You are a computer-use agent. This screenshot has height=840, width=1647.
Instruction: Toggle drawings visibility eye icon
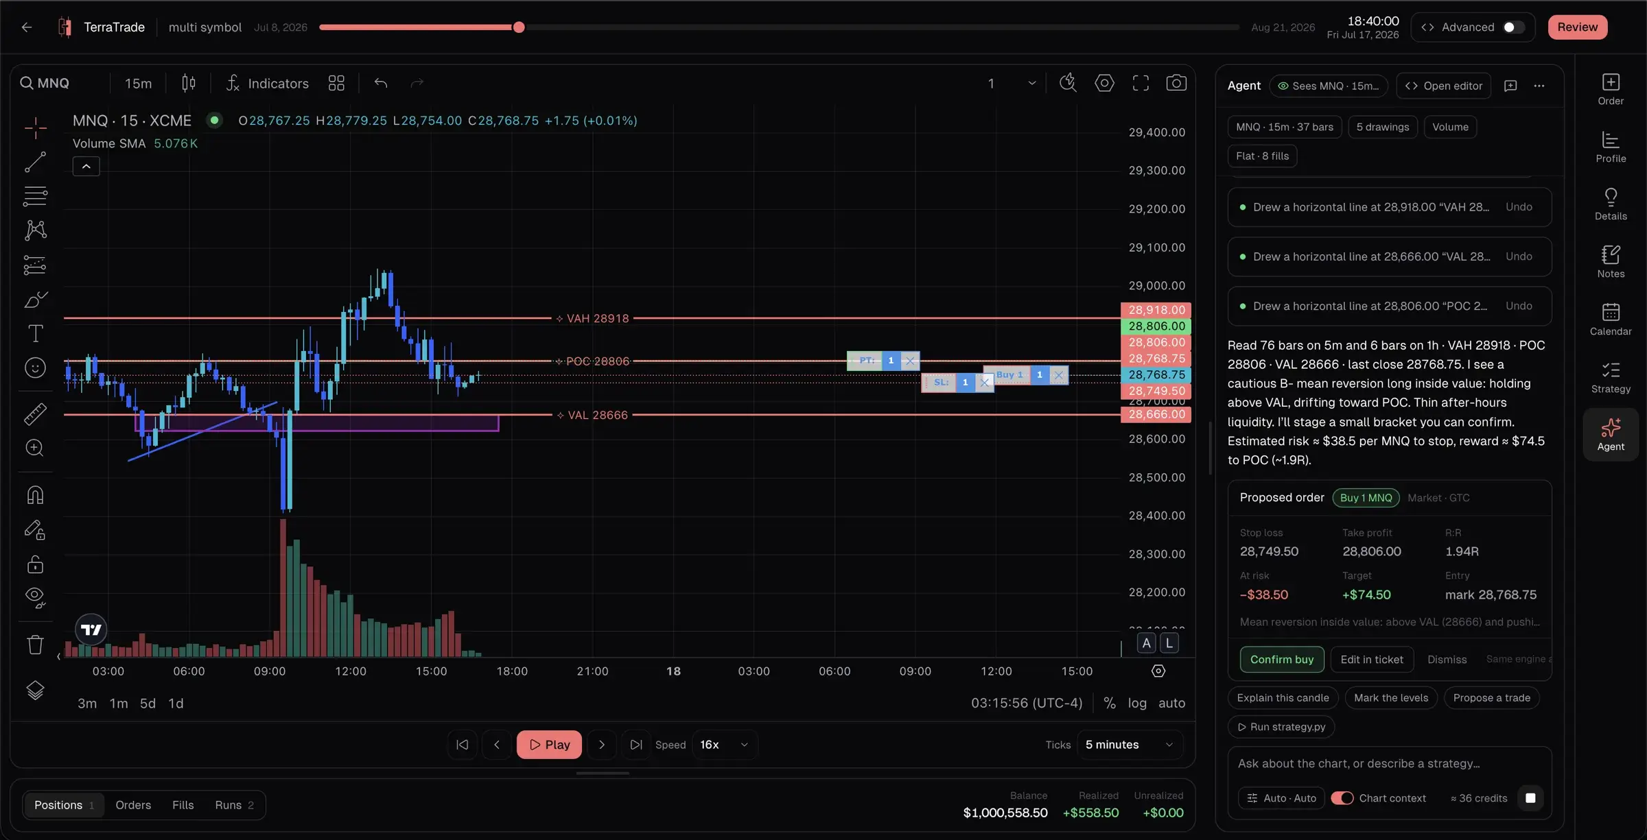pyautogui.click(x=35, y=597)
